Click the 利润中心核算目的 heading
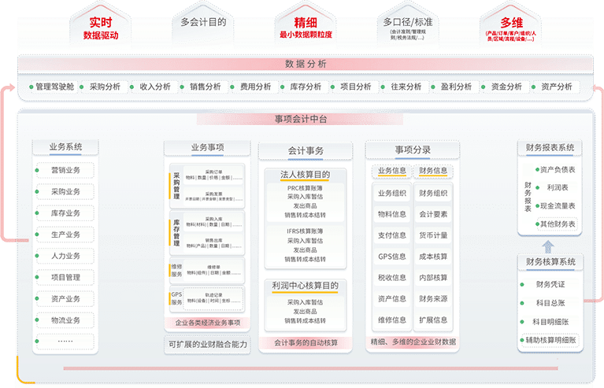Viewport: 604px width, 388px height. [304, 286]
